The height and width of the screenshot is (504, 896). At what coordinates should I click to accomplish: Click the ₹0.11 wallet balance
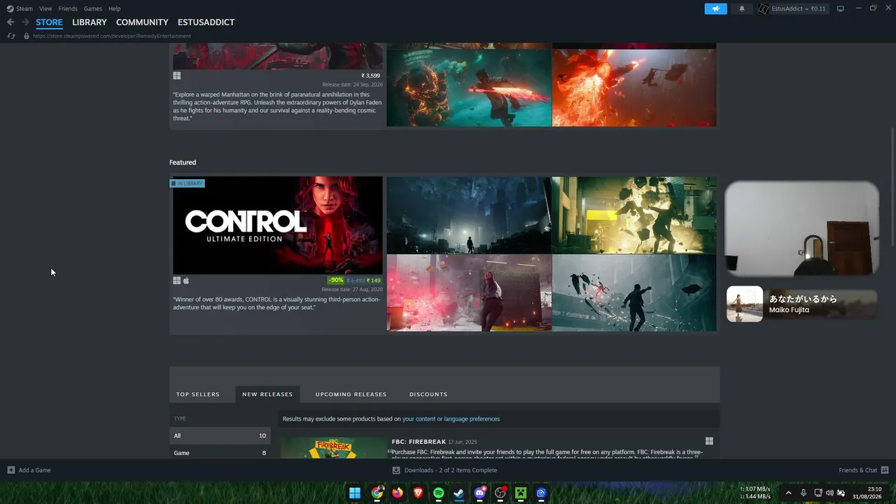(818, 8)
